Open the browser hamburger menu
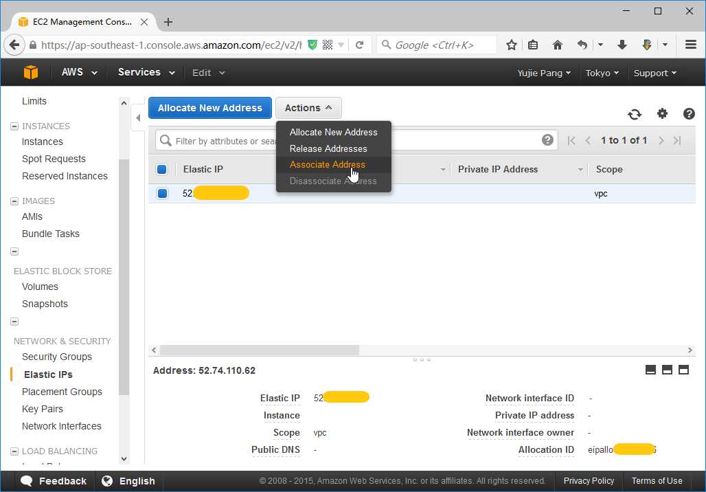The width and height of the screenshot is (706, 492). [x=691, y=45]
